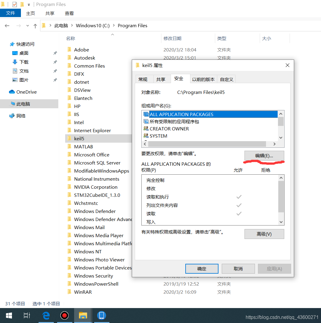Click 取消 in properties dialog
321x323 pixels.
pyautogui.click(x=238, y=269)
